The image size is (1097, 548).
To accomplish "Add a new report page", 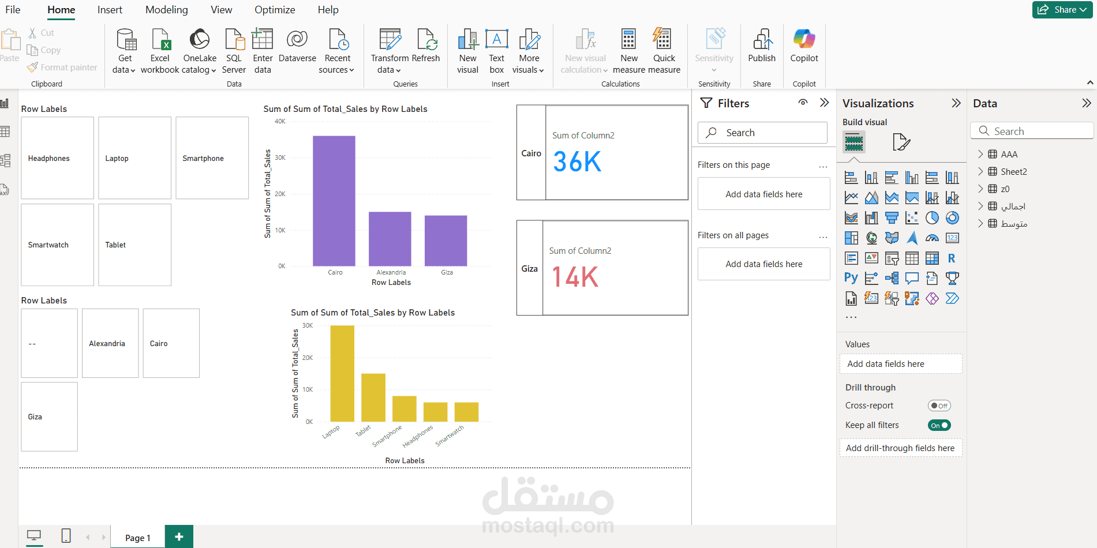I will coord(179,537).
